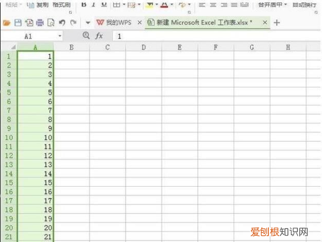The width and height of the screenshot is (322, 242).
Task: Apply cell borders
Action: (116, 4)
